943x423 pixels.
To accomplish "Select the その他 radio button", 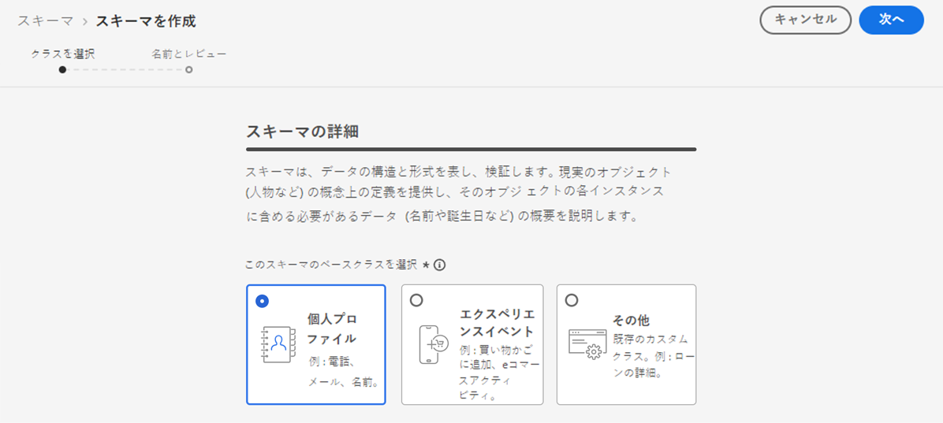I will click(572, 300).
